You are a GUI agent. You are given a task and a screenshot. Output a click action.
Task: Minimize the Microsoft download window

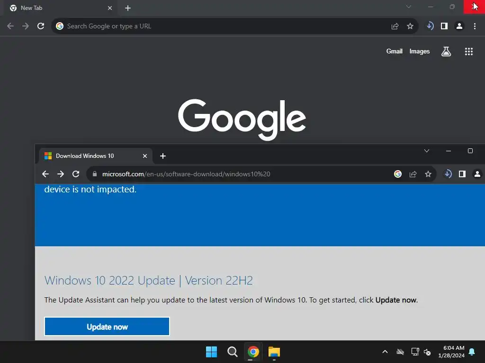click(449, 151)
